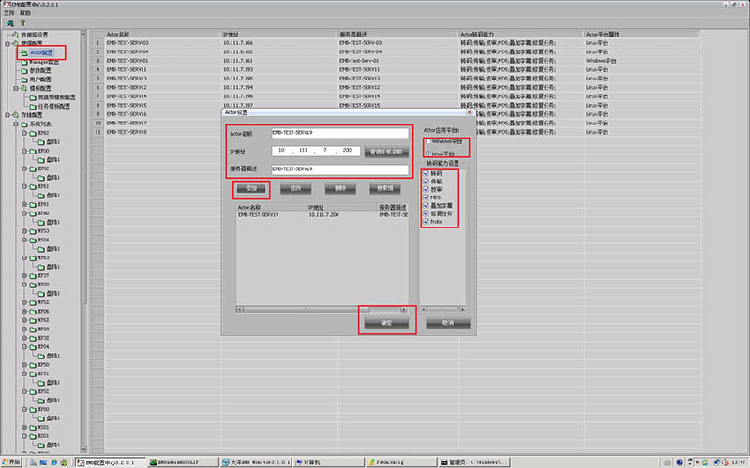This screenshot has width=750, height=468.
Task: Toggle the 叠加字幕 checkbox
Action: (x=426, y=205)
